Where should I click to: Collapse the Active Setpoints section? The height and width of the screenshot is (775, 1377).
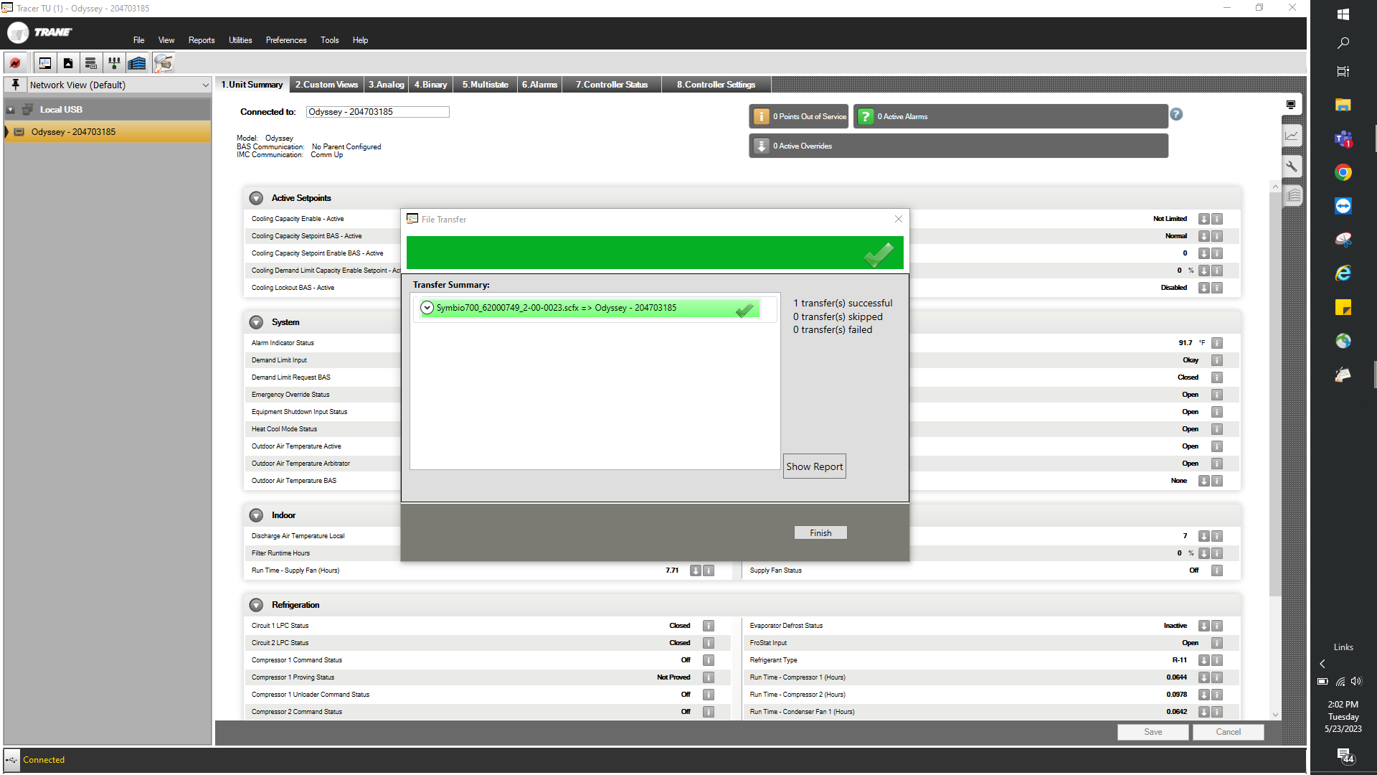click(256, 198)
